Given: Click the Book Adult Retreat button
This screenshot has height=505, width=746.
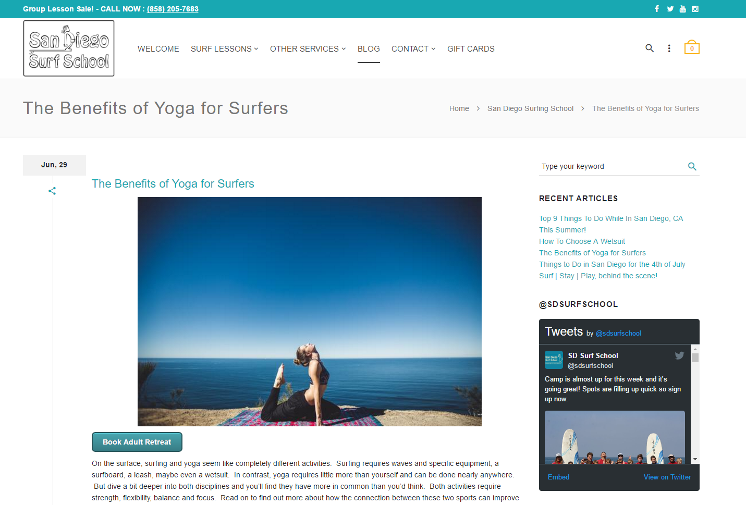Looking at the screenshot, I should point(137,442).
